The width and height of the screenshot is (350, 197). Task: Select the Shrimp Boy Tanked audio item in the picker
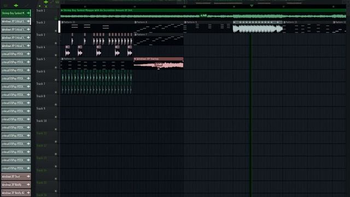click(x=16, y=13)
